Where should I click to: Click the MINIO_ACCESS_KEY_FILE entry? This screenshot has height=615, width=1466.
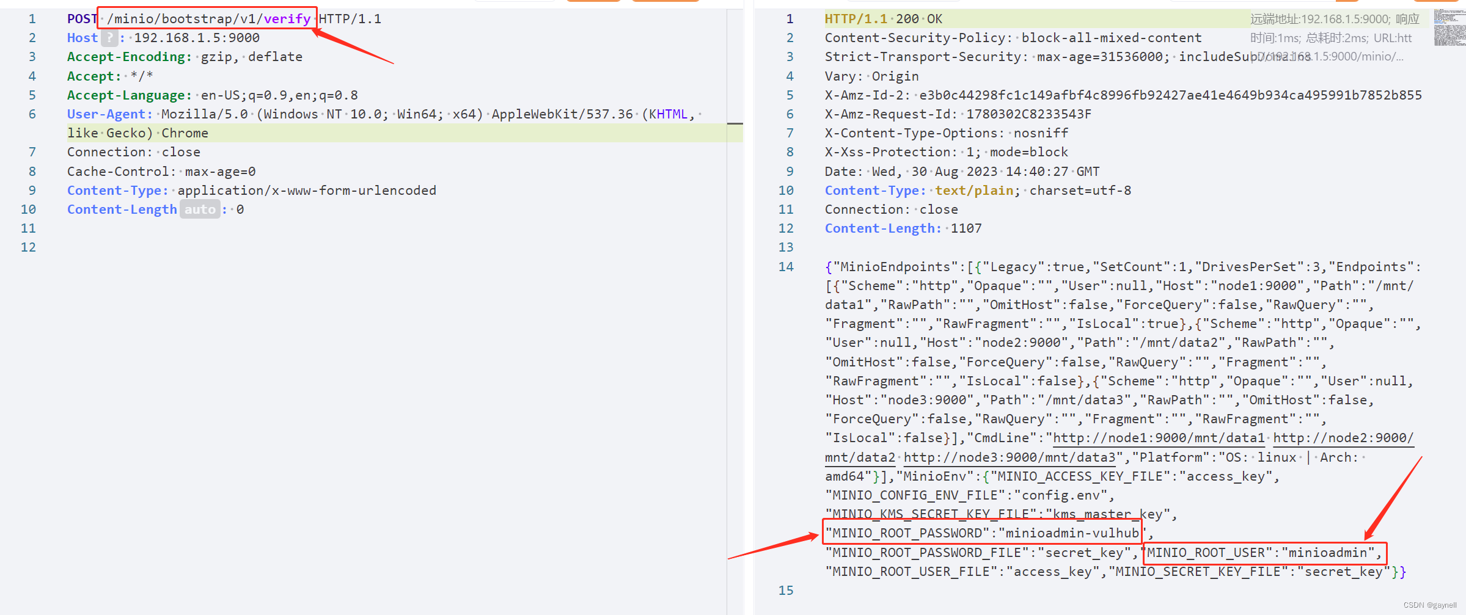click(1132, 476)
